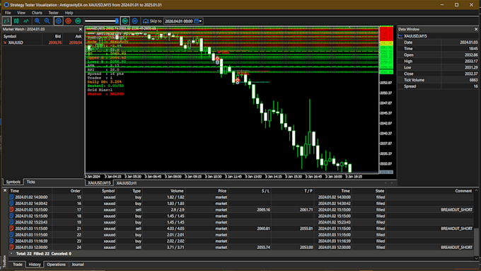Click buy order icon for order 16
The height and width of the screenshot is (271, 481).
pyautogui.click(x=11, y=204)
